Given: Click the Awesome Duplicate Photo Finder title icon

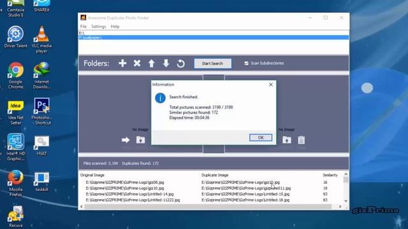Looking at the screenshot, I should pos(84,18).
